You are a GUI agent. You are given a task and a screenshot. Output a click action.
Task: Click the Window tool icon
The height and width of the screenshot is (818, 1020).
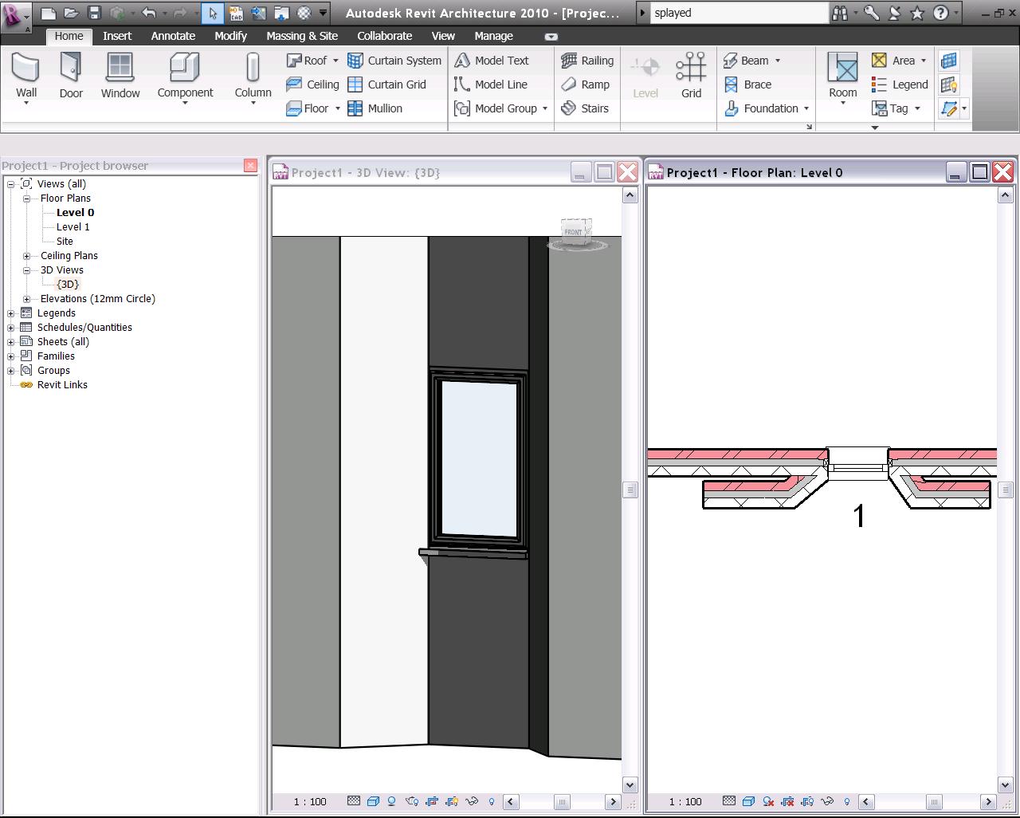point(120,69)
